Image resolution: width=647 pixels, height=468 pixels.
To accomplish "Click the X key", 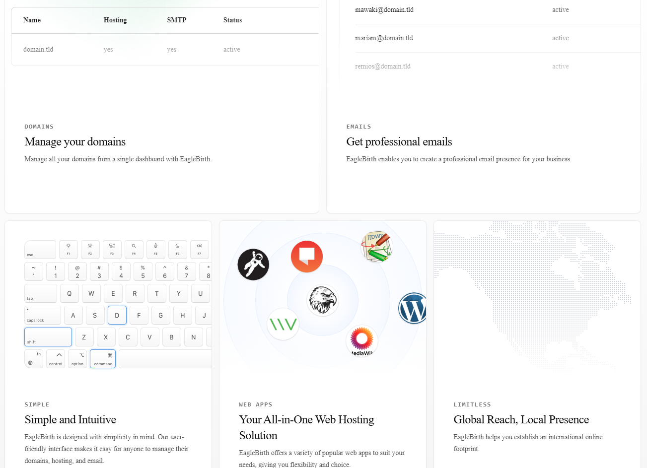I will (x=106, y=337).
